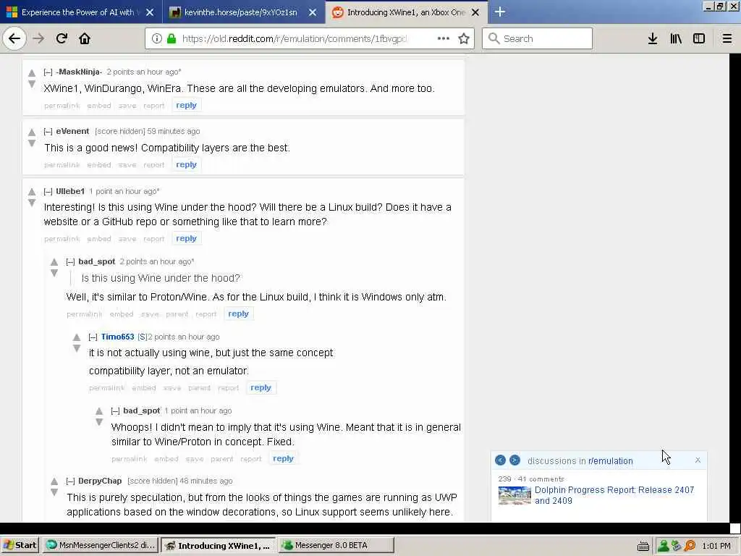Toggle the sidebar icon
This screenshot has height=556, width=741.
pos(699,38)
